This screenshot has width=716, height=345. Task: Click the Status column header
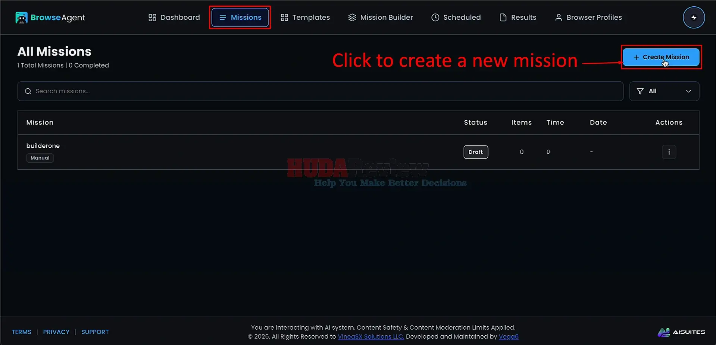click(x=476, y=122)
